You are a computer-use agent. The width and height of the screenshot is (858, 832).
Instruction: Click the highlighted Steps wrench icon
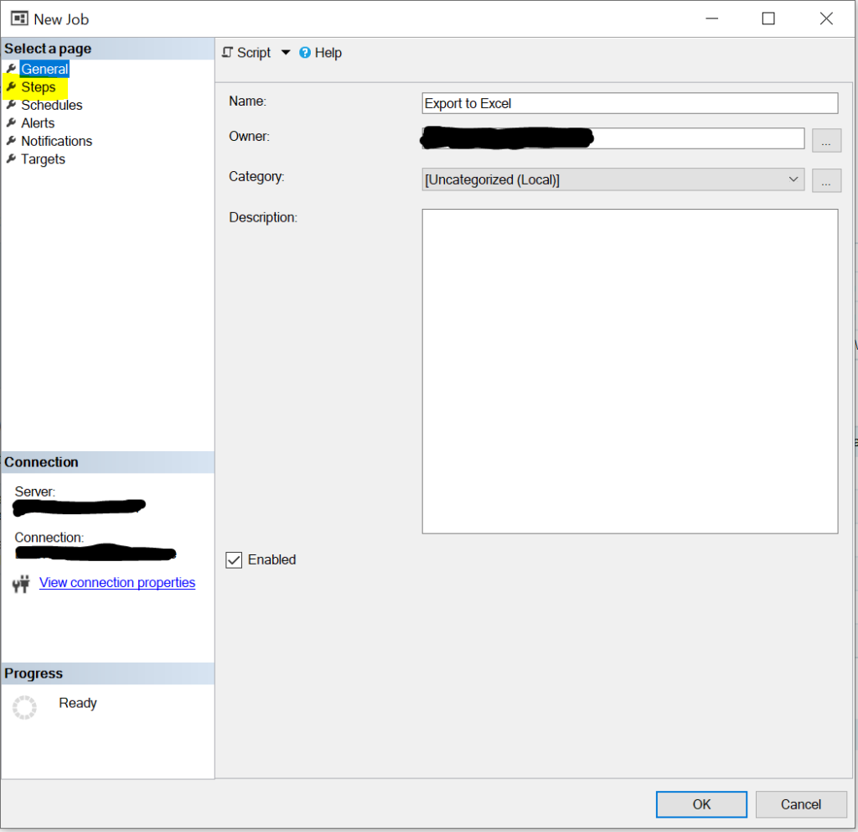(10, 86)
